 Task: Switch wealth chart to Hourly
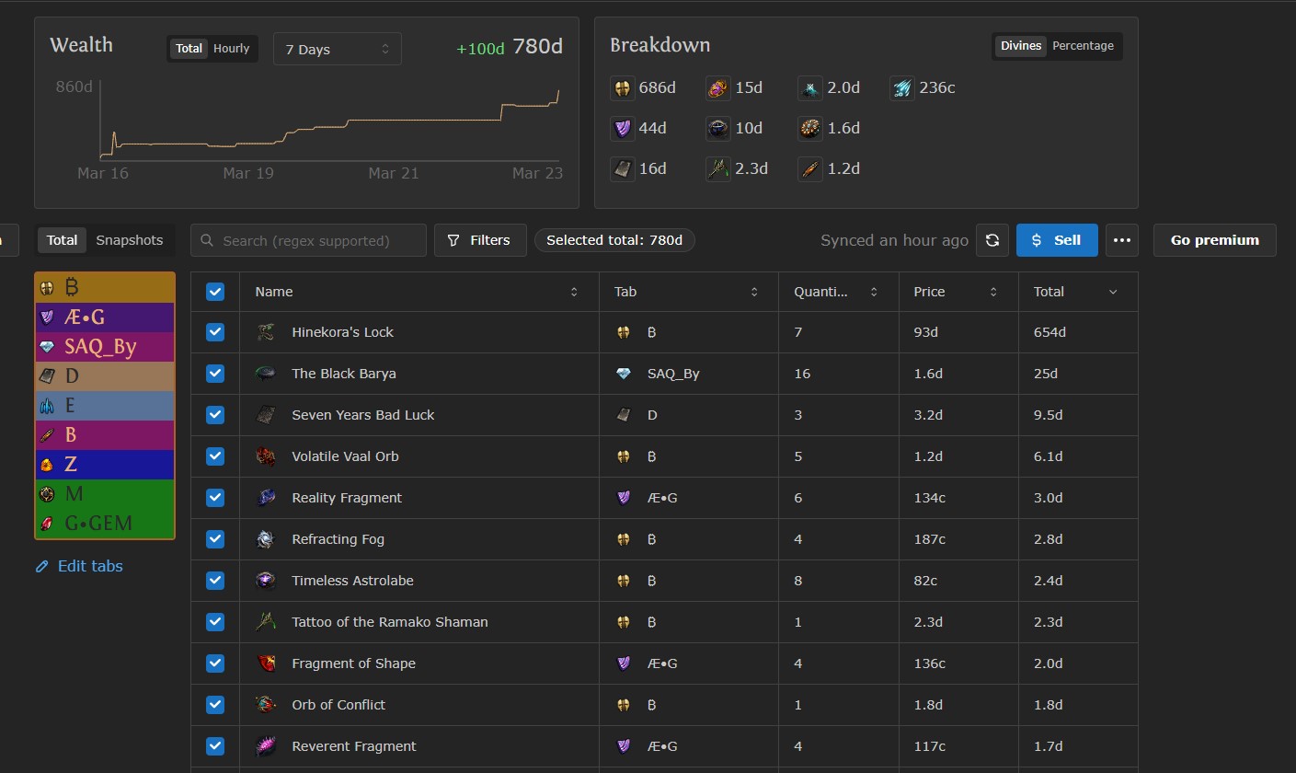point(232,49)
